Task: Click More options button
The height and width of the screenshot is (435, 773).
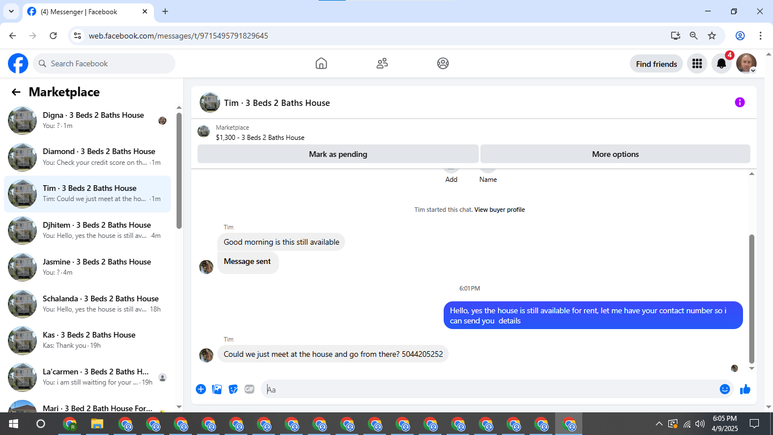Action: (x=615, y=154)
